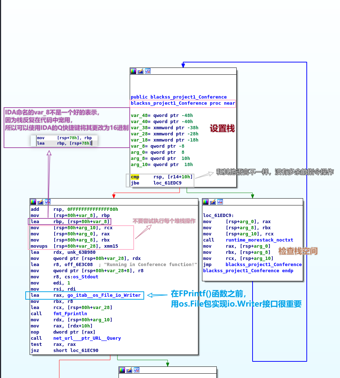The width and height of the screenshot is (340, 378).
Task: Click the color icon on the top function node
Action: (x=133, y=71)
